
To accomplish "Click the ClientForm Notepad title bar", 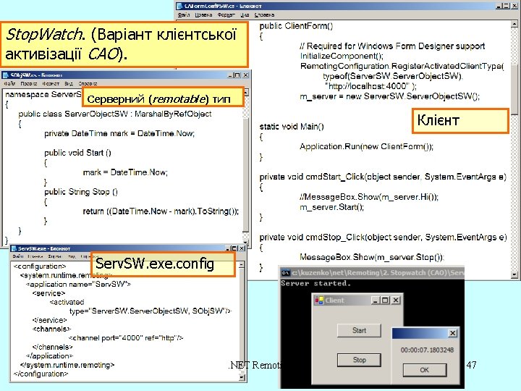I will (x=346, y=6).
